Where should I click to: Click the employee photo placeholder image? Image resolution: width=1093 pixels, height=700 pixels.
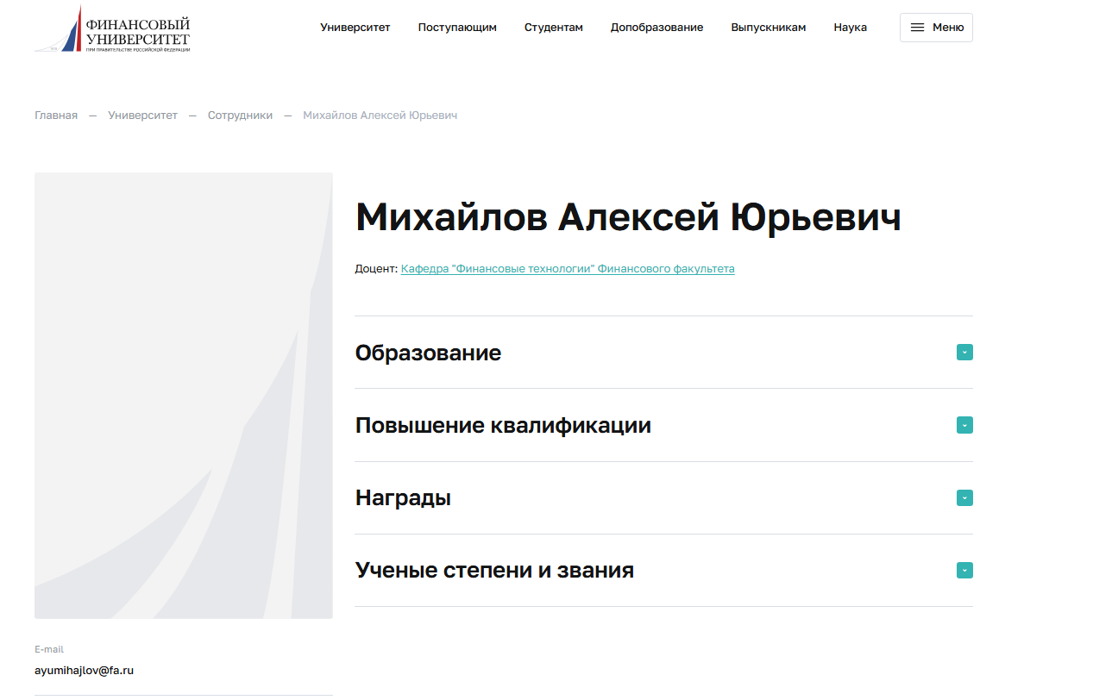pos(183,396)
